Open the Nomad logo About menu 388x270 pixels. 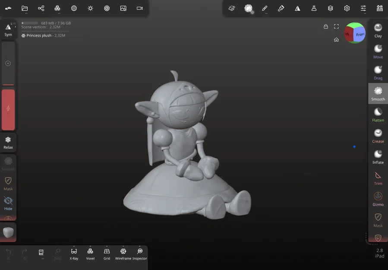click(8, 8)
